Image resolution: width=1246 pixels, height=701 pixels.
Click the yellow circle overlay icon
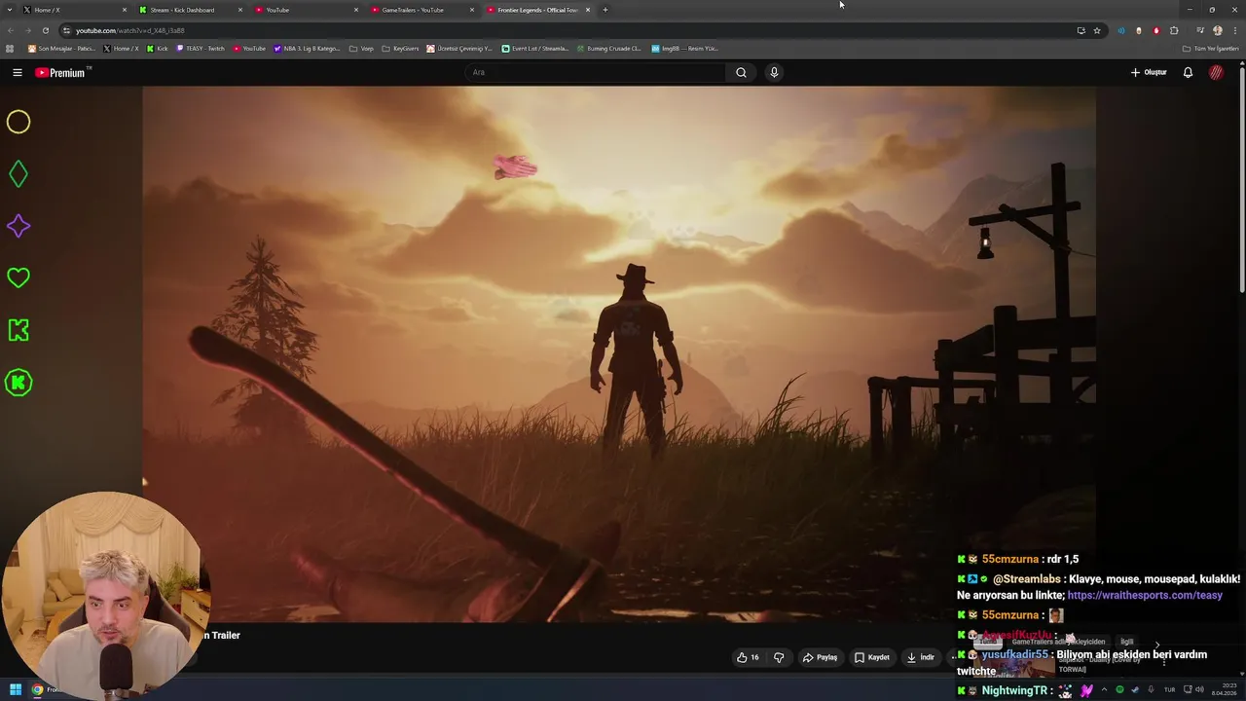(18, 122)
